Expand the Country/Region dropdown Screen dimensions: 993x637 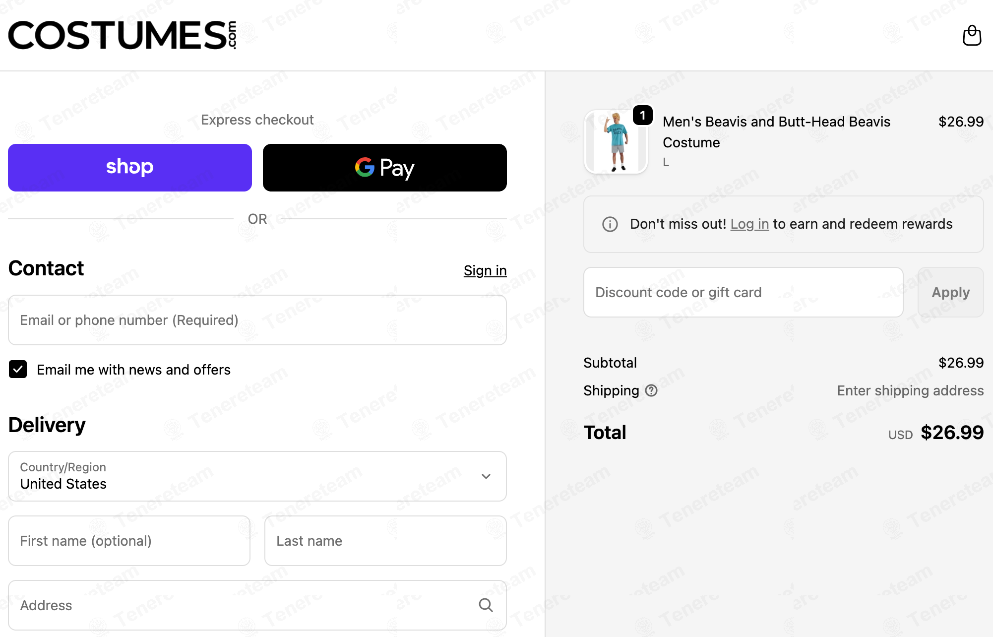click(257, 476)
